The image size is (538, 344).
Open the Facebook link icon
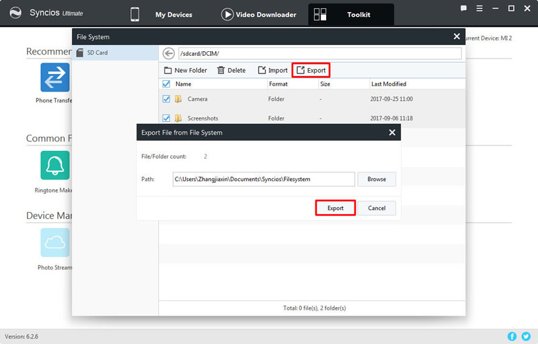click(x=512, y=337)
